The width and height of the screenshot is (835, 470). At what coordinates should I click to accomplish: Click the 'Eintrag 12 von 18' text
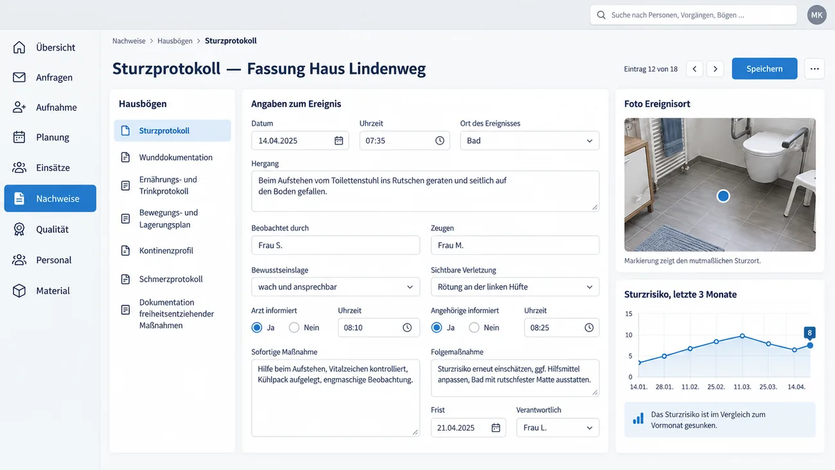pos(651,69)
